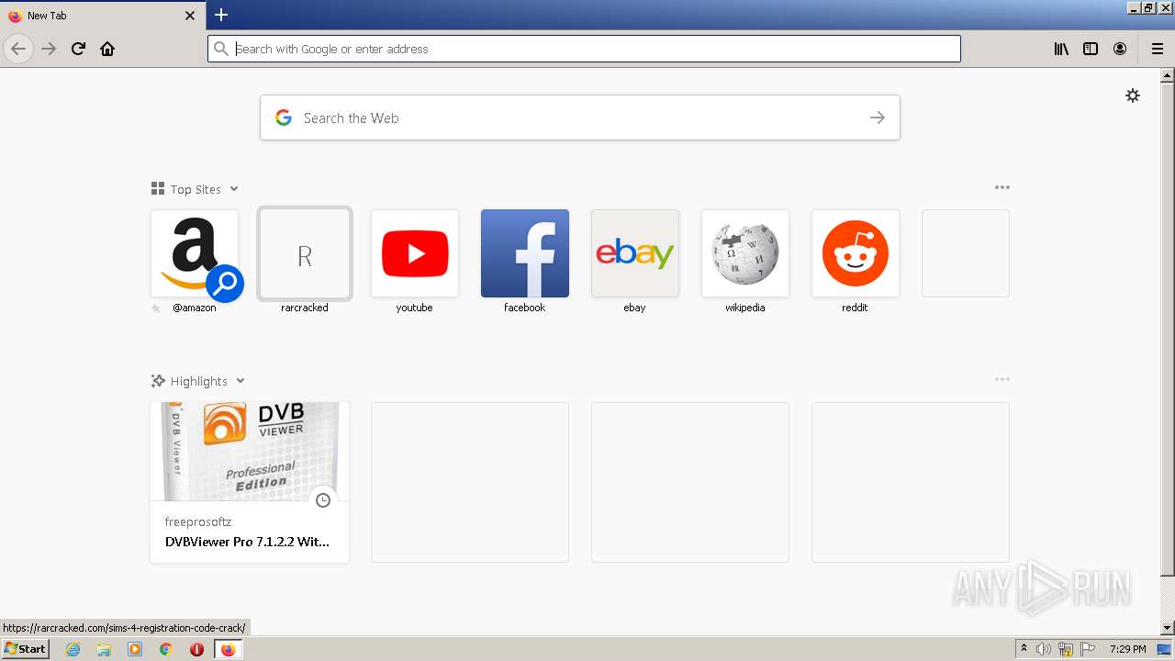Click the history clock icon on DVBViewer card
The width and height of the screenshot is (1175, 661).
[323, 500]
